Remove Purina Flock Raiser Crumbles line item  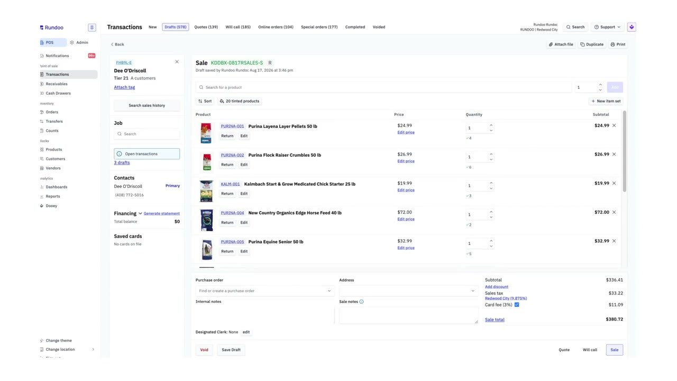(614, 155)
